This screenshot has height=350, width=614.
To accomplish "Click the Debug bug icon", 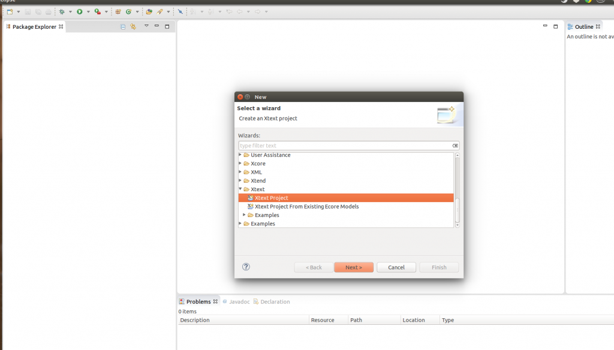I will tap(62, 12).
